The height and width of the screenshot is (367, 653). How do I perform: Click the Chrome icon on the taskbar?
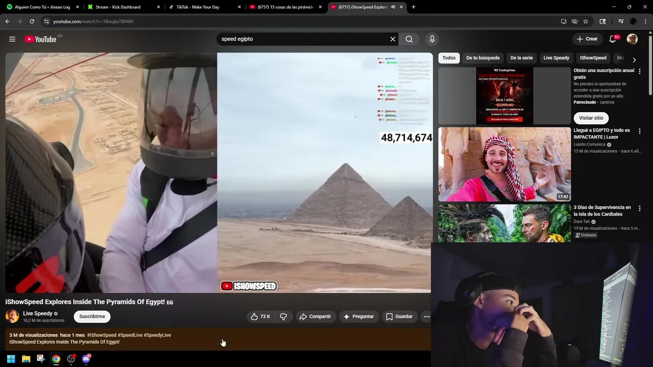56,359
